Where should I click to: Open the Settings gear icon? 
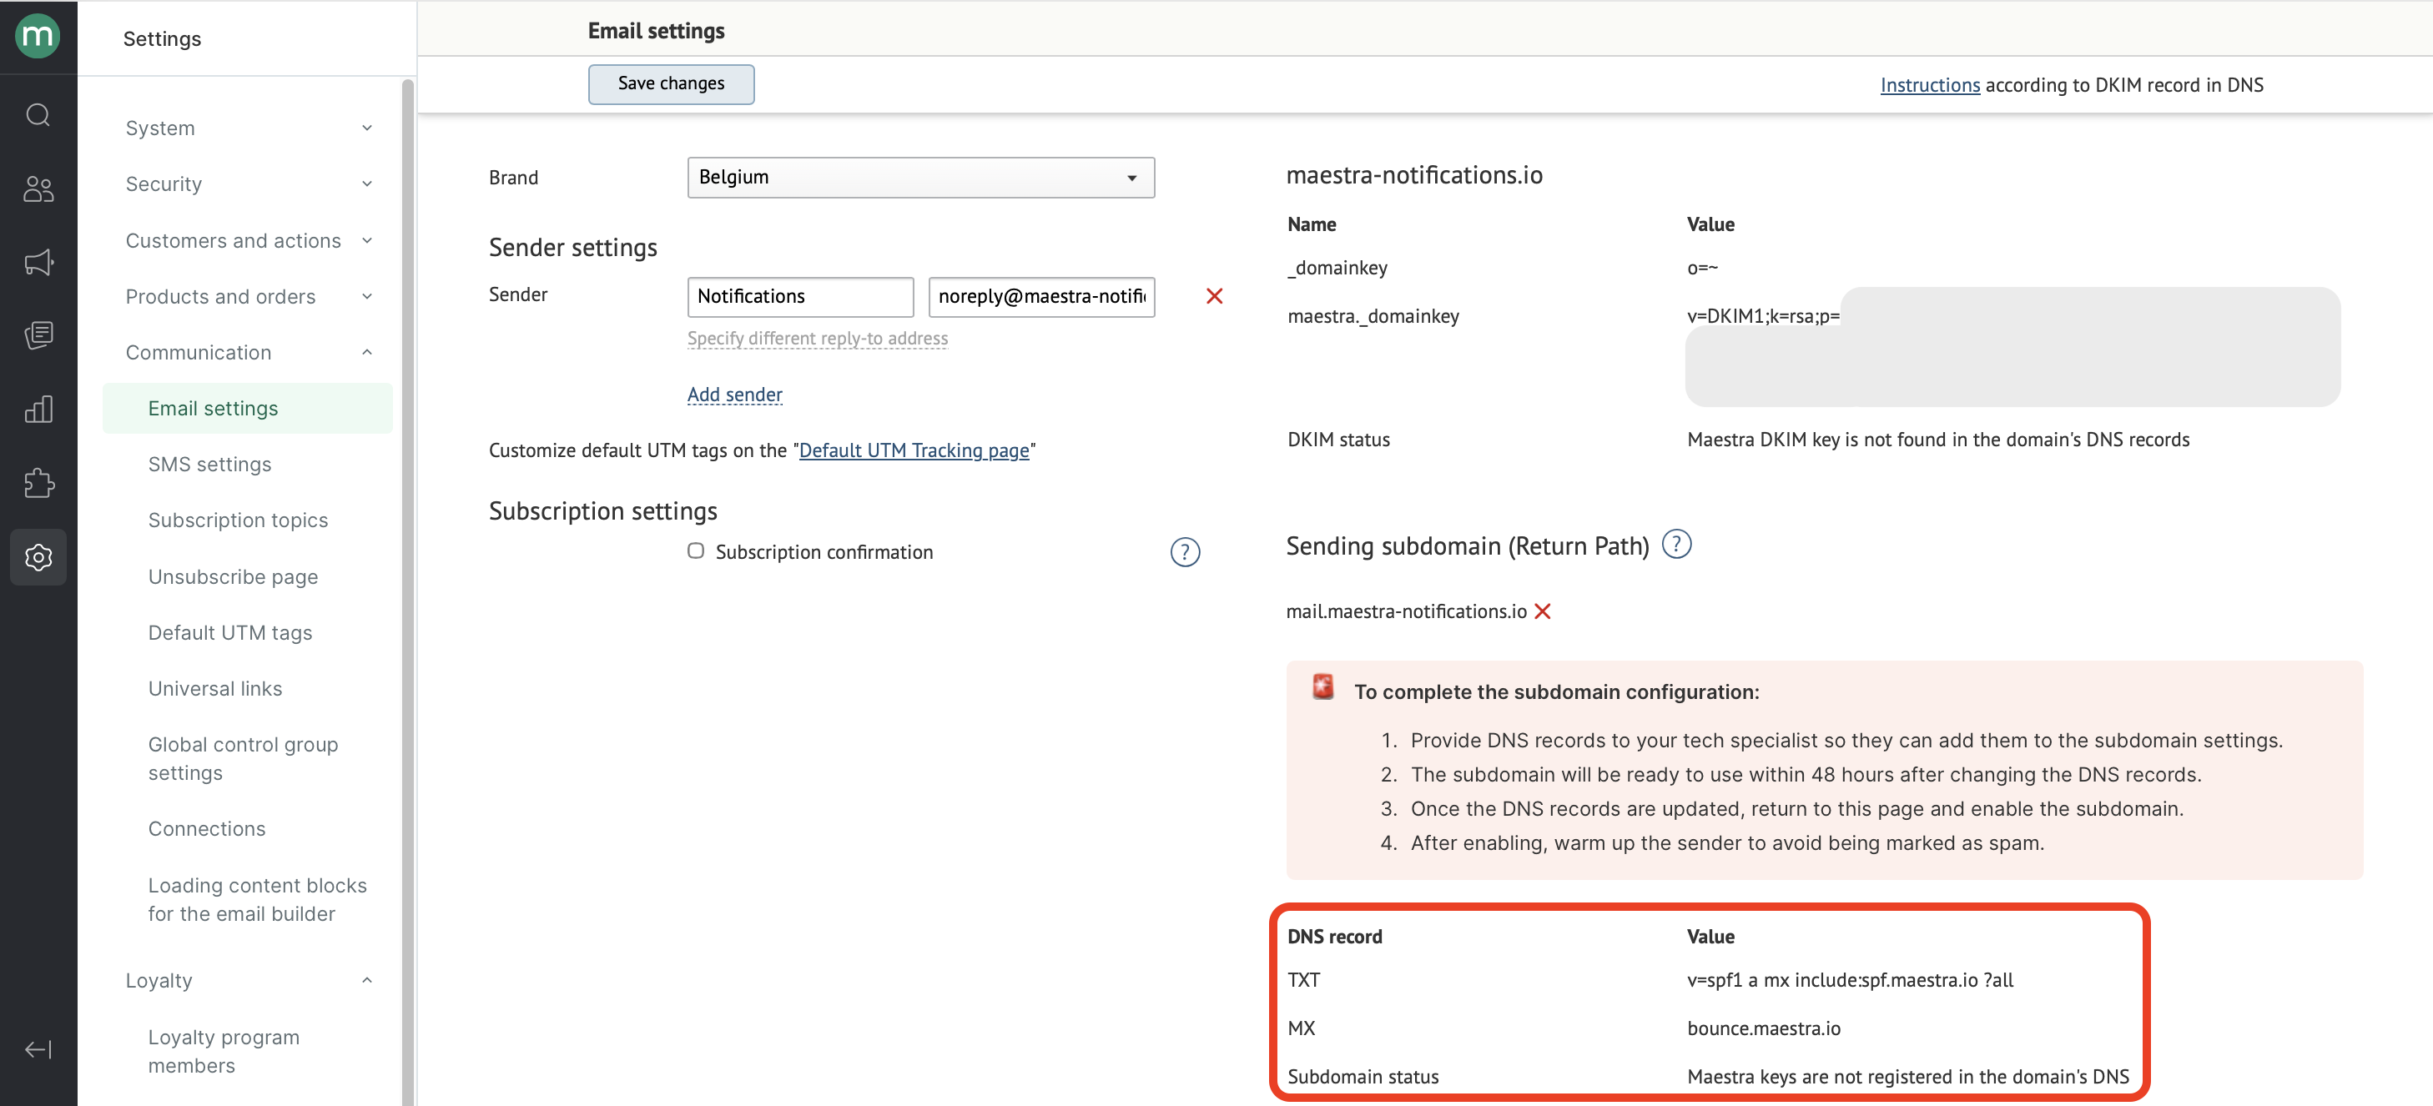(38, 556)
